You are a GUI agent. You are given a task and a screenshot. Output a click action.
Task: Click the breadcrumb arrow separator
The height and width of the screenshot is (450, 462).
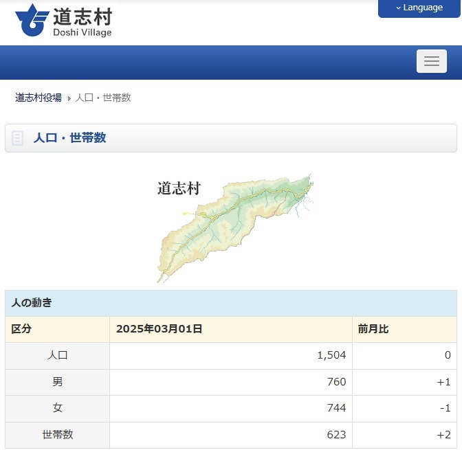click(x=69, y=98)
